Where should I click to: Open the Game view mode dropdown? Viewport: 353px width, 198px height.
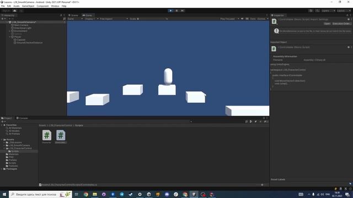coord(75,19)
